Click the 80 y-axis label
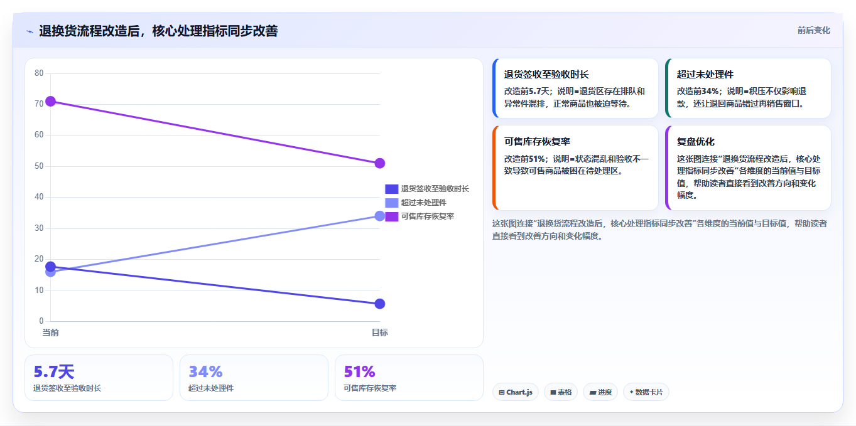 coord(39,73)
